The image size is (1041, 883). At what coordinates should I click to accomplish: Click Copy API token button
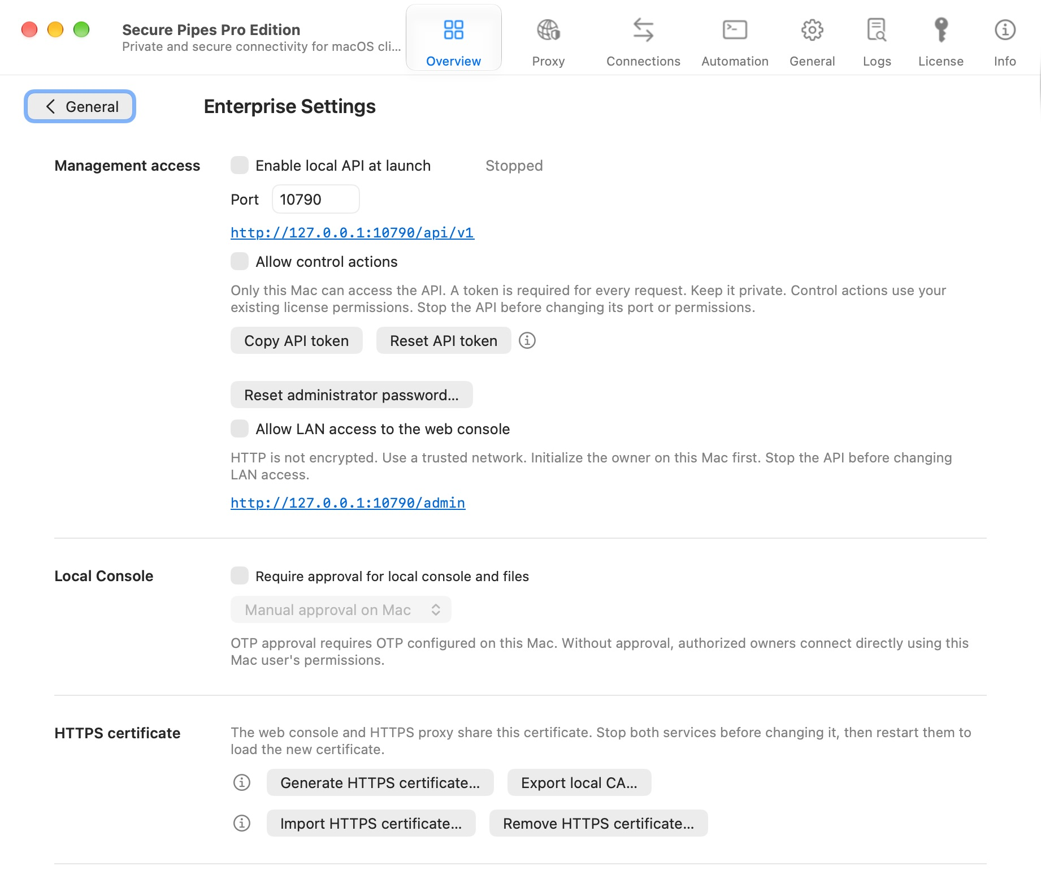coord(297,341)
